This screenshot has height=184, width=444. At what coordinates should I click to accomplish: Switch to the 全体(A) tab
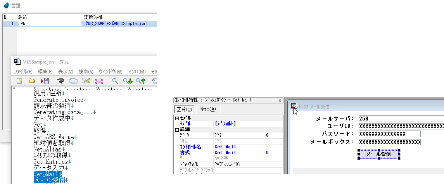coord(208,109)
